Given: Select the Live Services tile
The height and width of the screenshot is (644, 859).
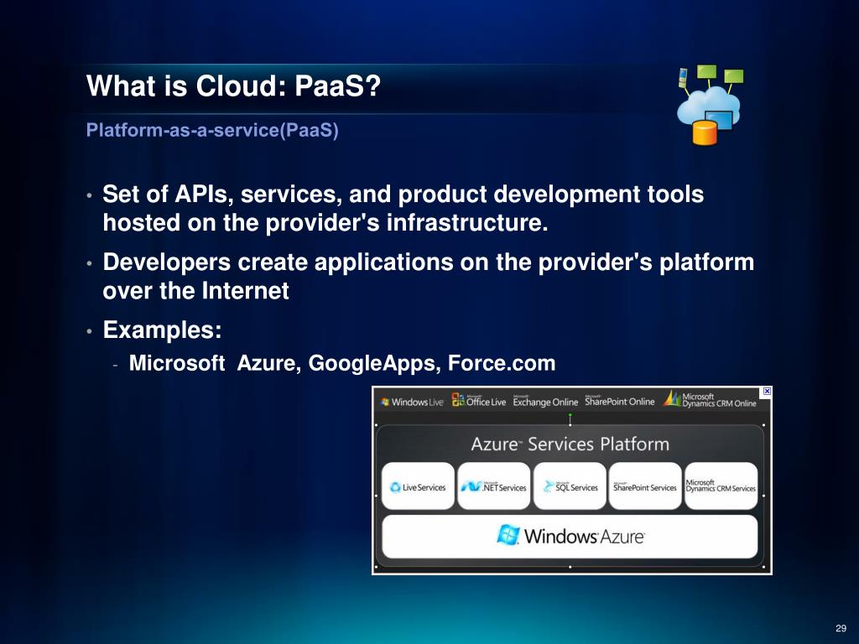Looking at the screenshot, I should click(418, 486).
